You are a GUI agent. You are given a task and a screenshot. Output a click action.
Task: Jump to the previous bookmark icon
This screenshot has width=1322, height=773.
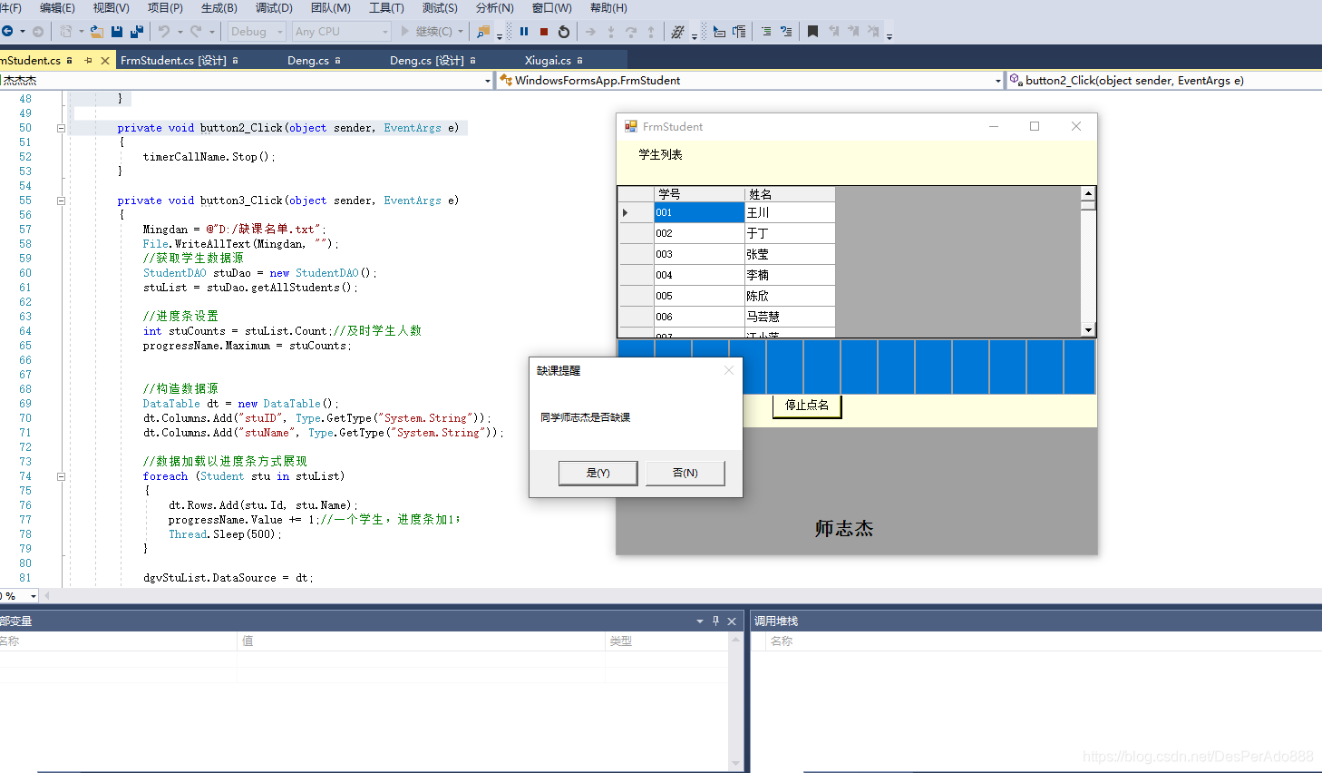(x=833, y=32)
